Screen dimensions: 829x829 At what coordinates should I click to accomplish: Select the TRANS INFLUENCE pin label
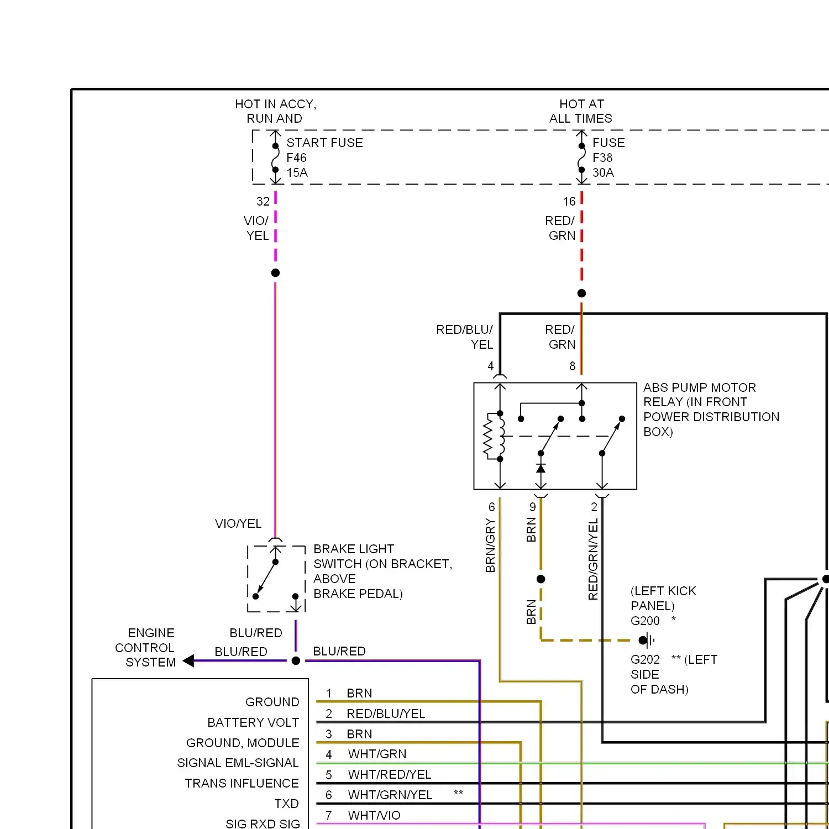point(242,783)
